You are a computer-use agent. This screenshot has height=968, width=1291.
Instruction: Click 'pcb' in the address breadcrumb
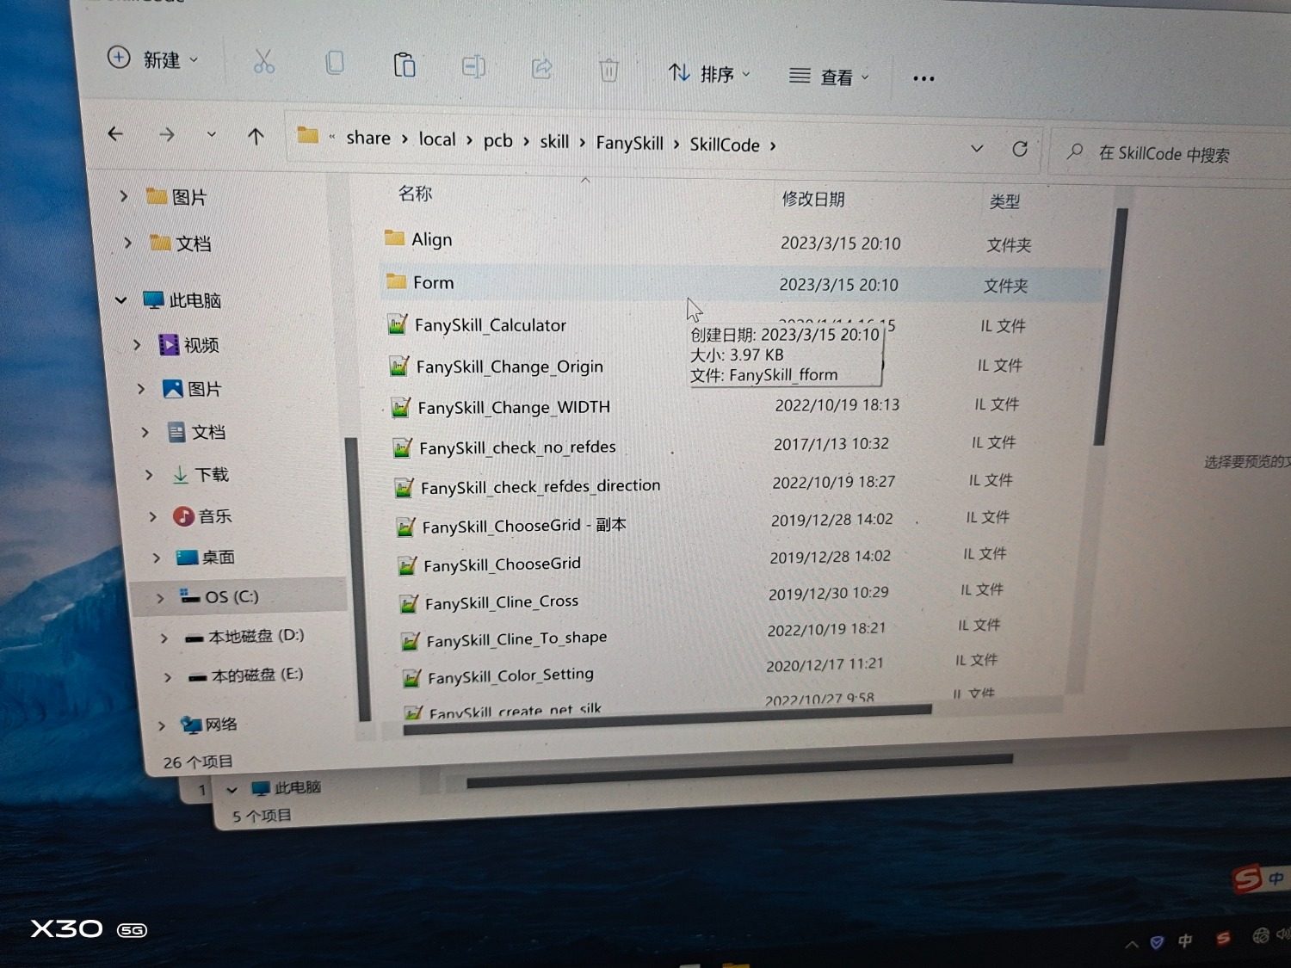tap(497, 141)
